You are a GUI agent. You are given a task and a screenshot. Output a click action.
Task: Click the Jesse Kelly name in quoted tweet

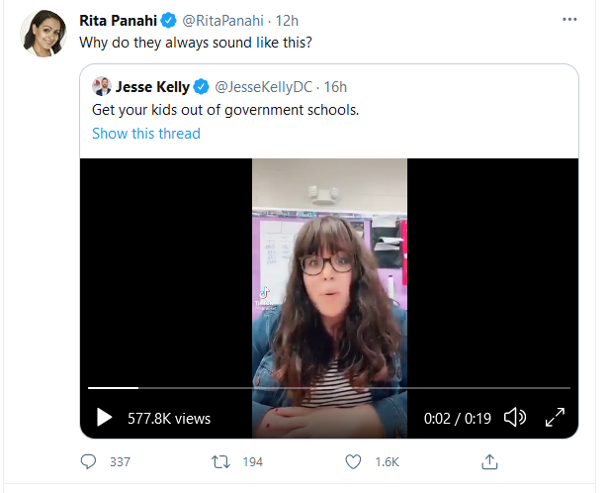pos(152,86)
